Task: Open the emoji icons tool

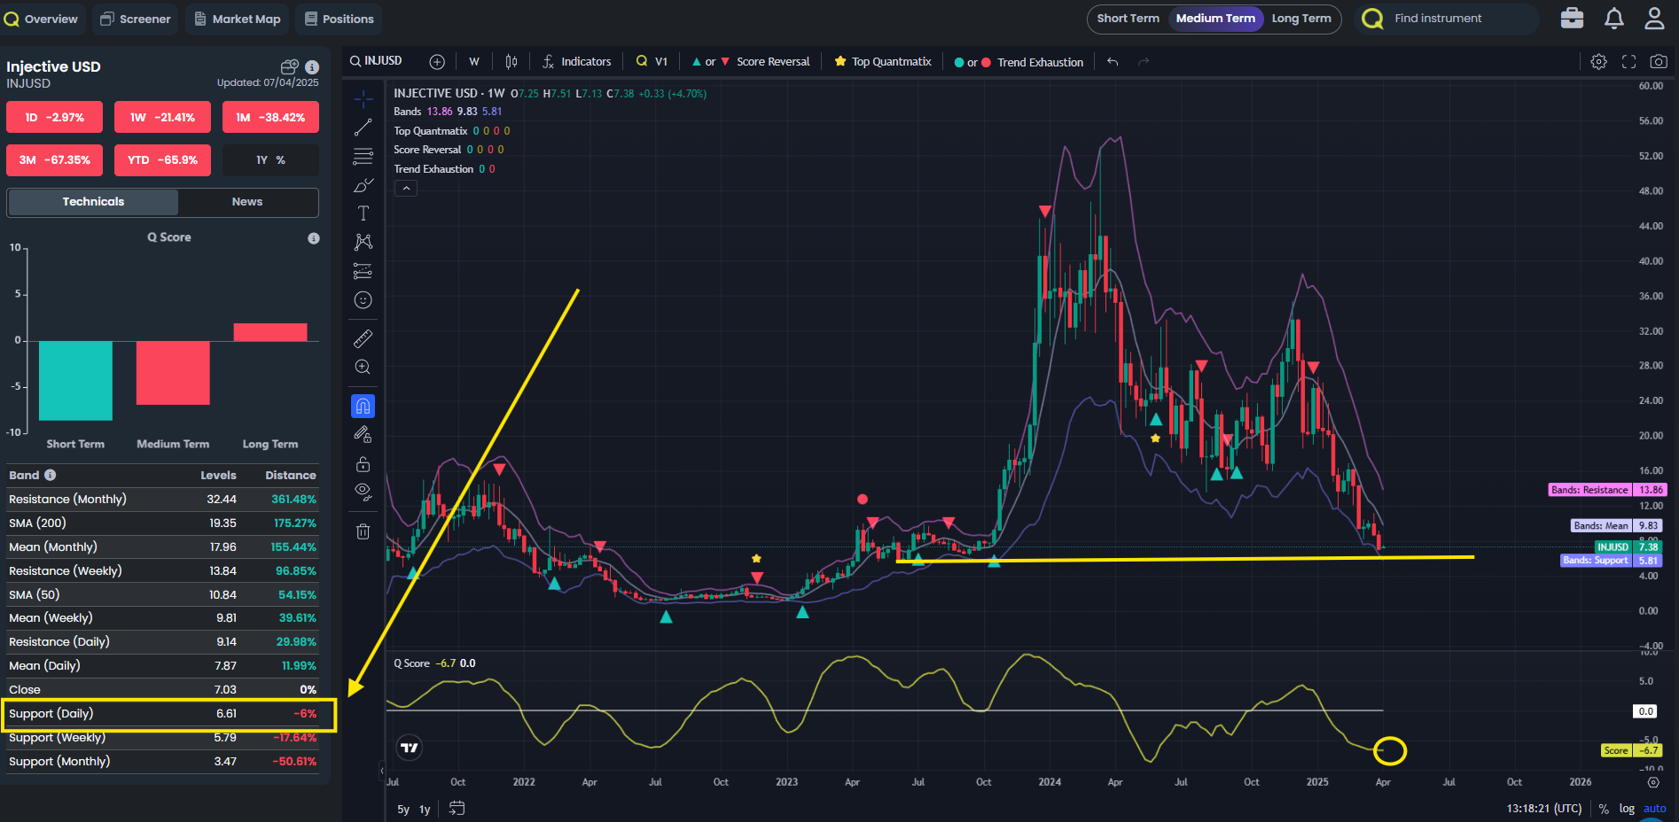Action: (x=363, y=300)
